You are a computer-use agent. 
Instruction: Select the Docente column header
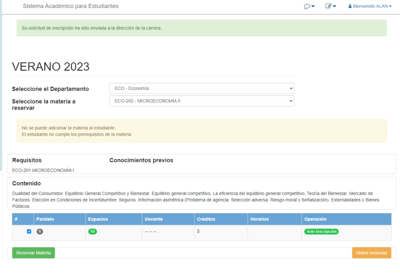pos(154,219)
